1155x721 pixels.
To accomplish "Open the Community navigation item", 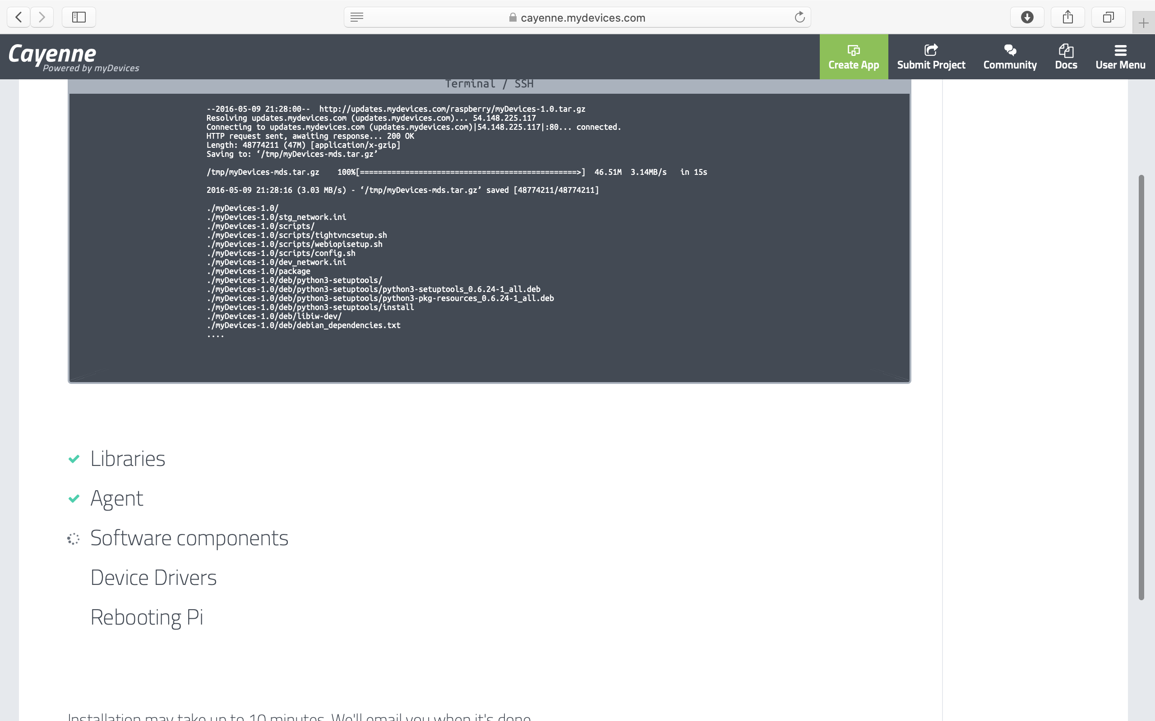I will (x=1010, y=57).
